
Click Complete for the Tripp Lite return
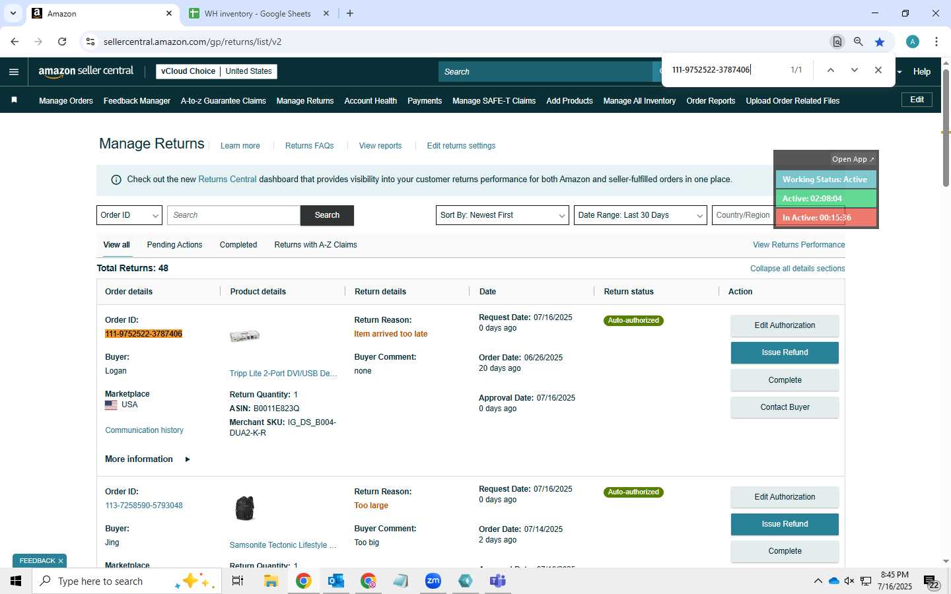point(785,380)
